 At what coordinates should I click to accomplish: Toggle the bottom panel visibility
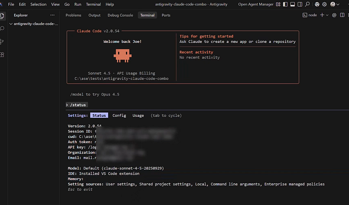(293, 4)
